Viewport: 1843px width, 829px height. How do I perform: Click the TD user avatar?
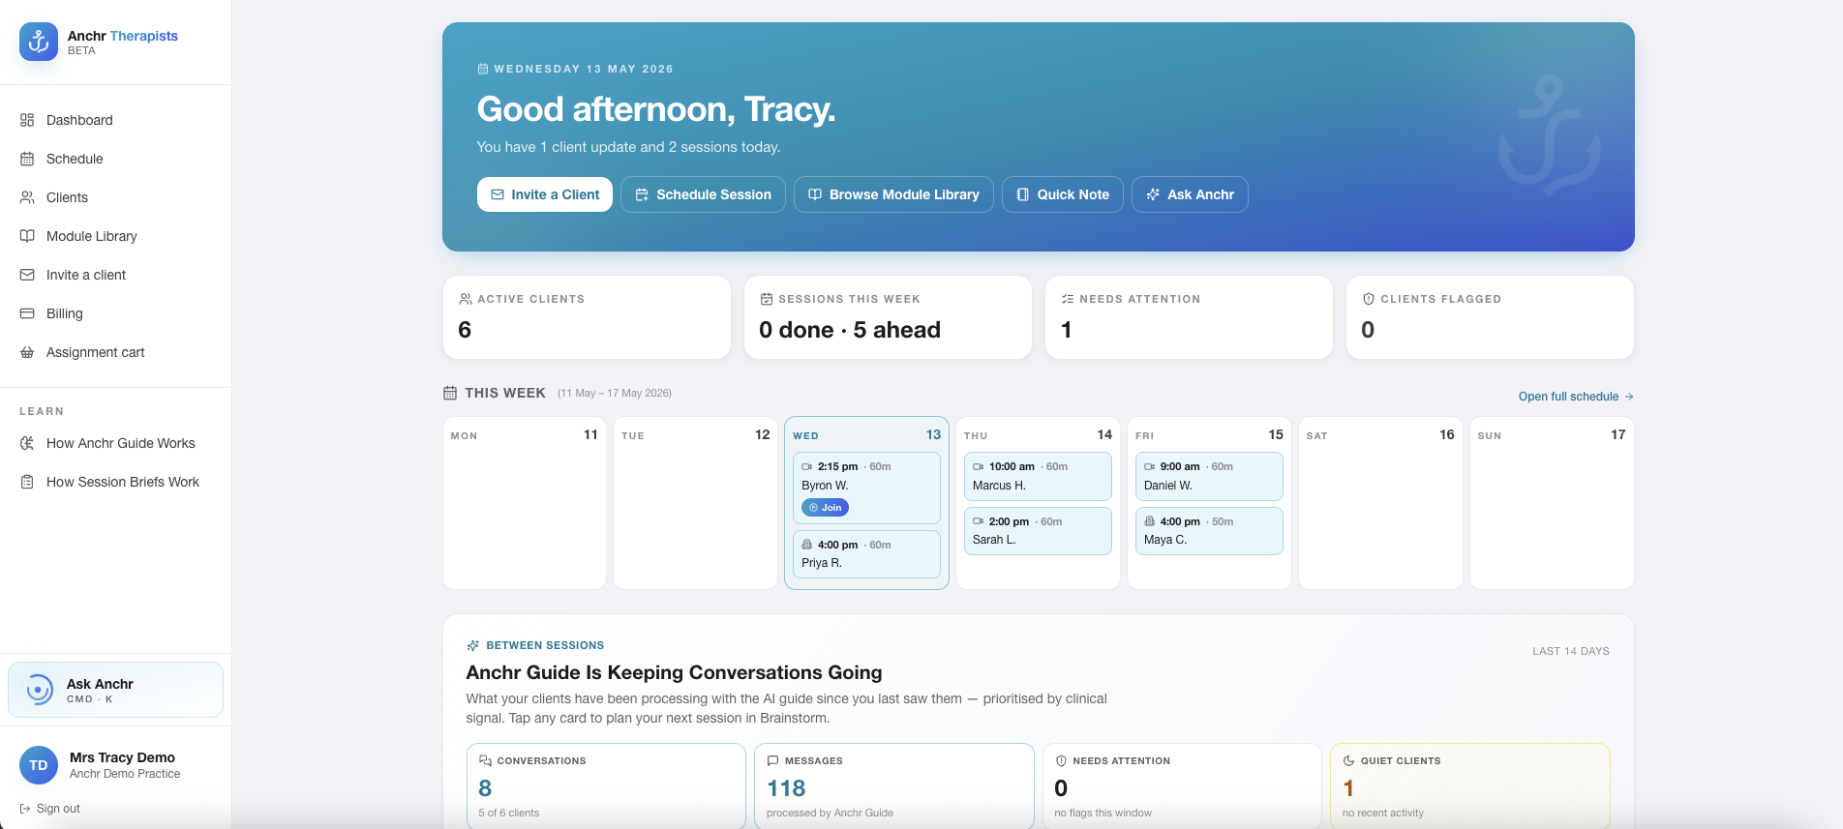(39, 765)
